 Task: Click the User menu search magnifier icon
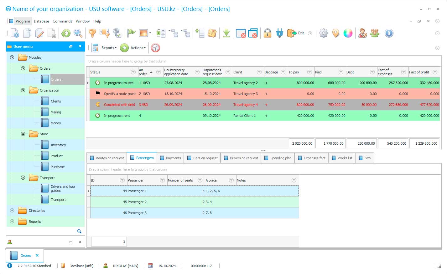[x=79, y=231]
